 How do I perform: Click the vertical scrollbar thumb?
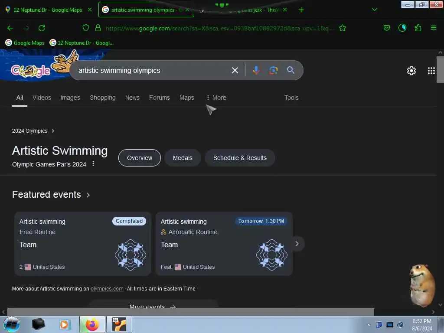[x=440, y=69]
